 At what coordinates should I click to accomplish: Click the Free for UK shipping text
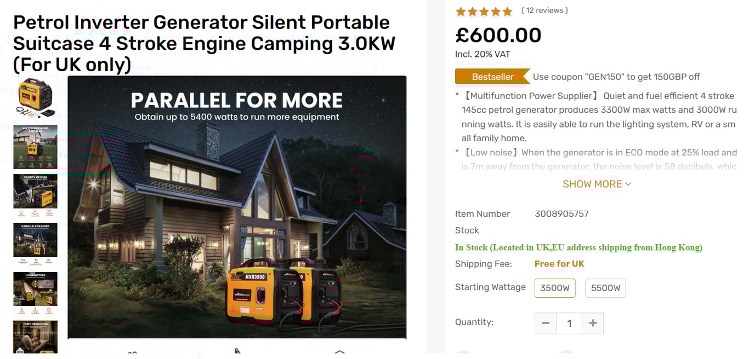coord(559,264)
